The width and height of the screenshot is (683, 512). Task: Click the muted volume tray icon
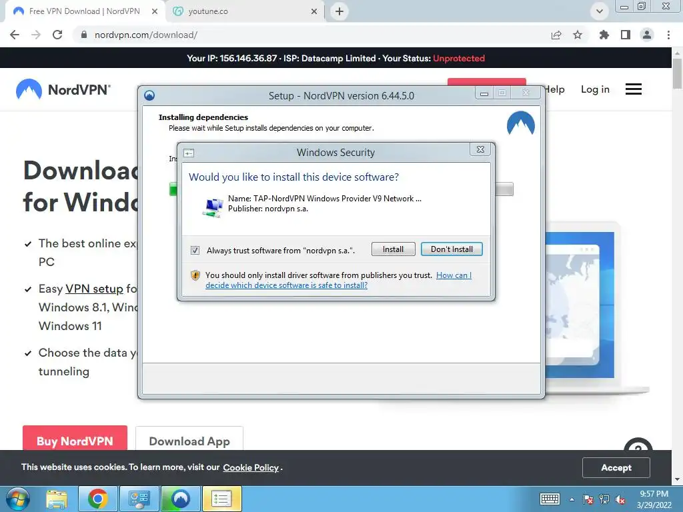coord(620,499)
